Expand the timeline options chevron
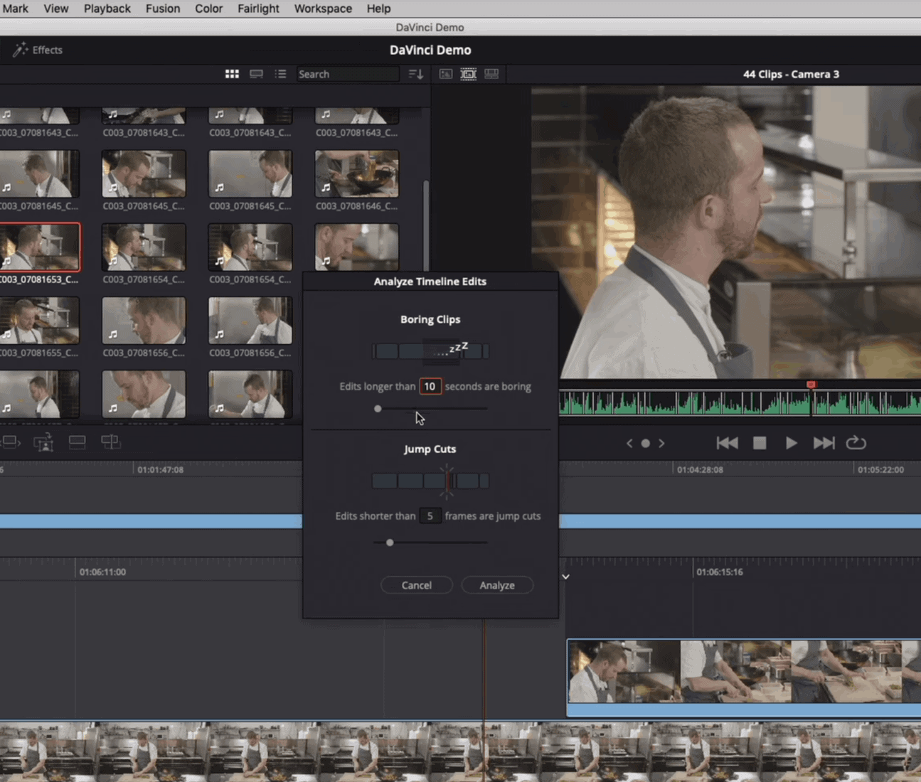921x782 pixels. pos(565,577)
